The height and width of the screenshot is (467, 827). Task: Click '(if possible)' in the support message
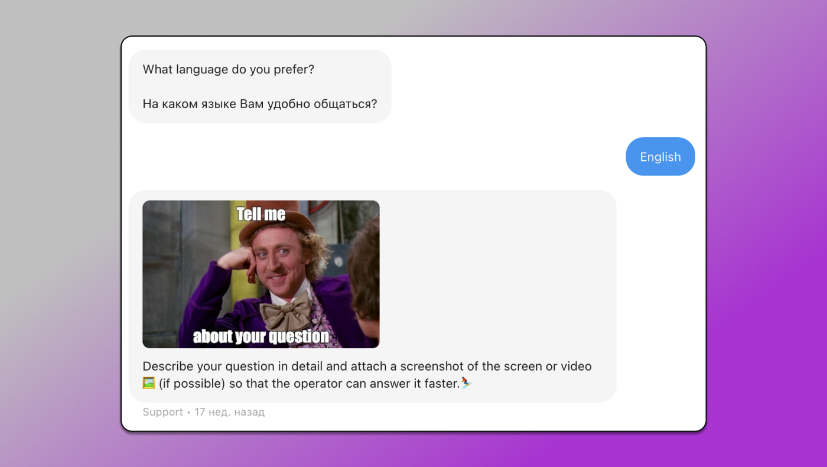pos(192,384)
